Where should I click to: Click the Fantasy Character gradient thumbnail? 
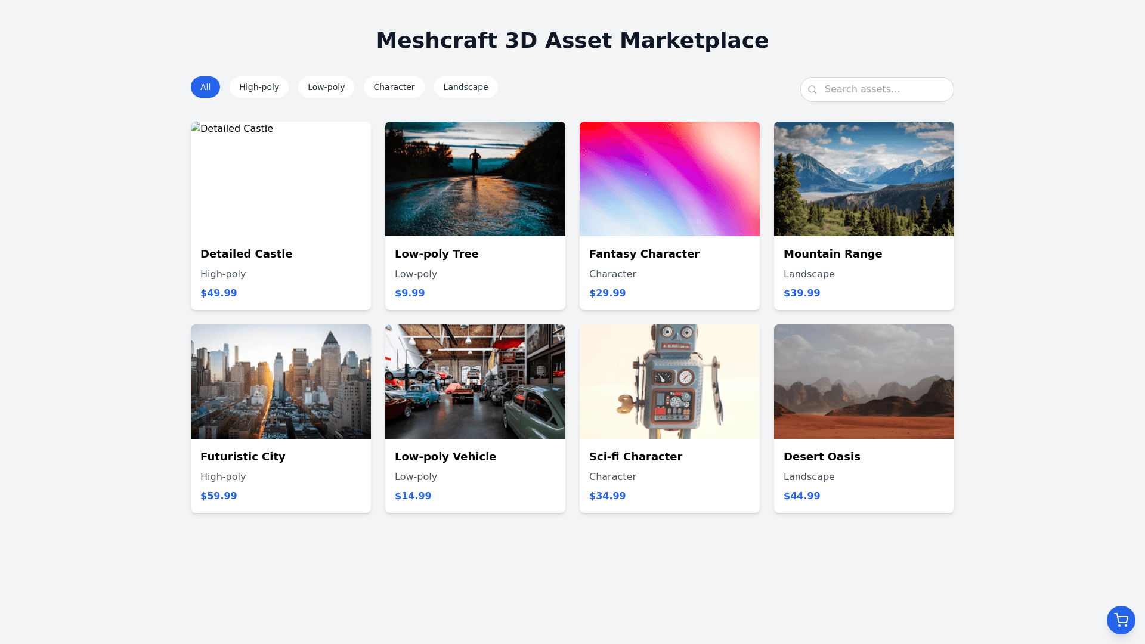[x=670, y=179]
